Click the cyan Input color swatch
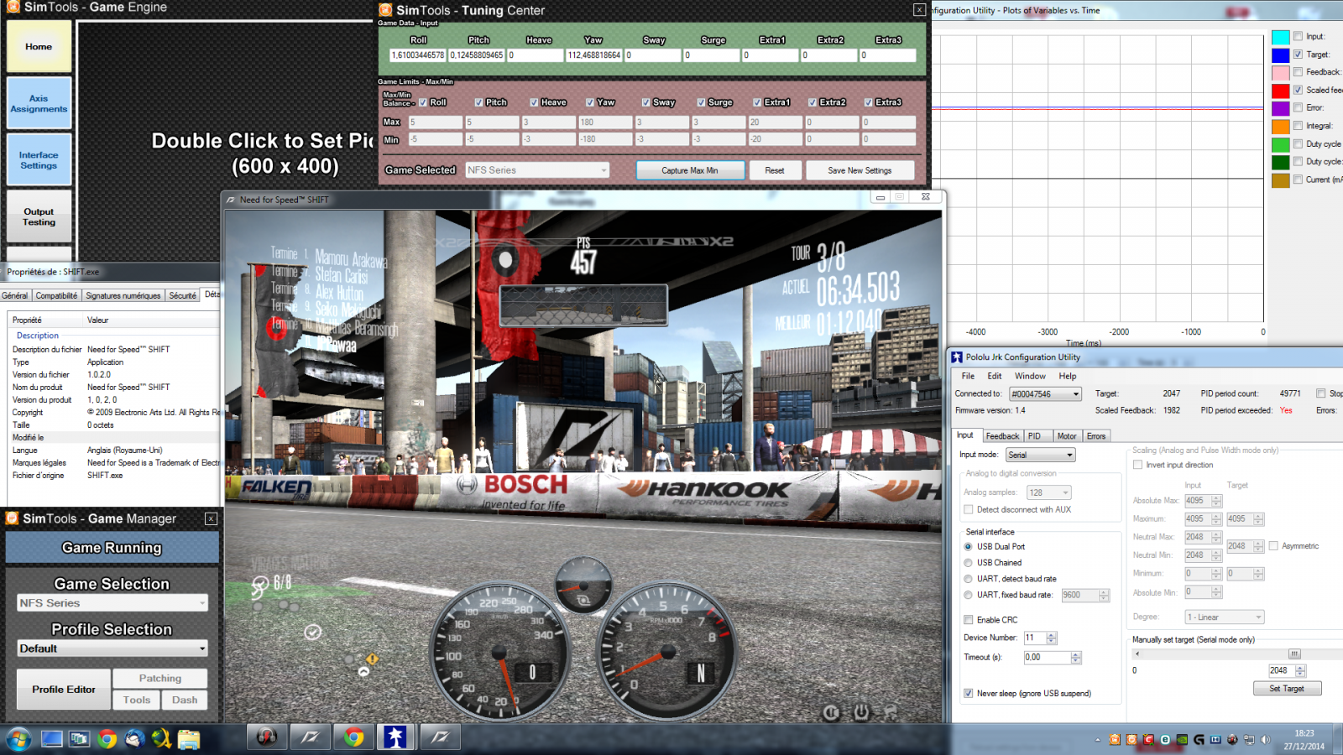The image size is (1343, 755). coord(1280,37)
